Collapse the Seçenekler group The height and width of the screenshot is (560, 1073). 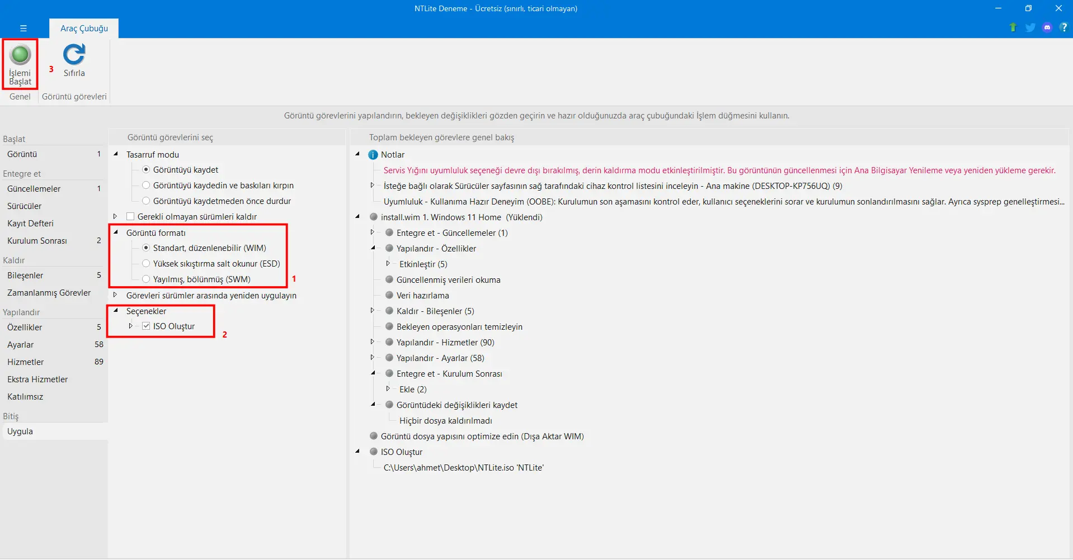click(x=115, y=310)
